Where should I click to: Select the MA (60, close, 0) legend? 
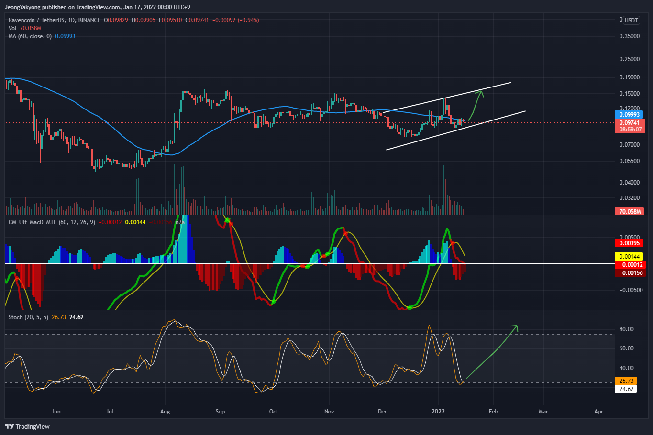[30, 36]
